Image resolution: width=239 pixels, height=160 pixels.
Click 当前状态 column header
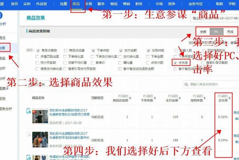click(97, 98)
